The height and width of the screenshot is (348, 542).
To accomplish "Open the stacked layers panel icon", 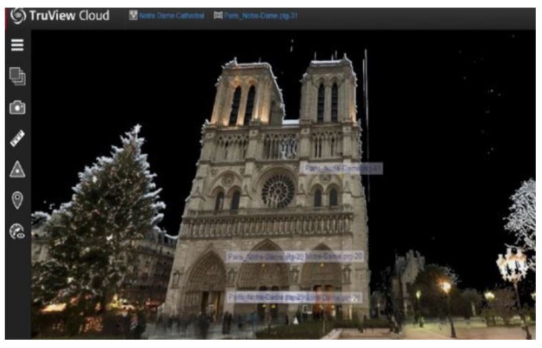I will click(x=17, y=76).
